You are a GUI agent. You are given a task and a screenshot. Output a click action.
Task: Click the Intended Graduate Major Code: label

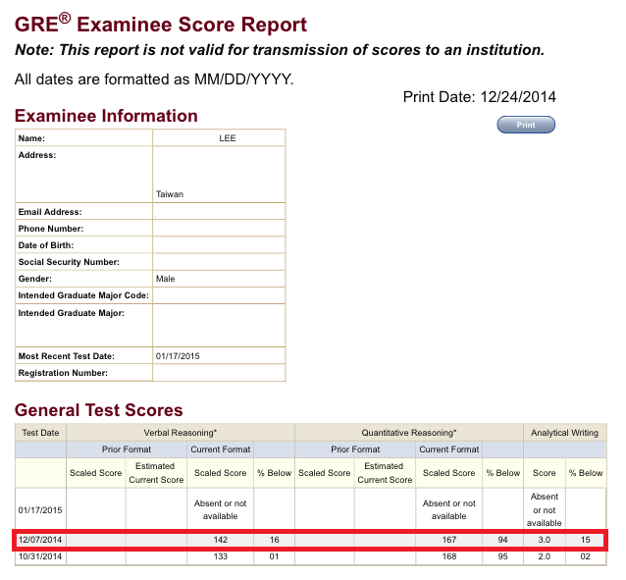(x=83, y=295)
